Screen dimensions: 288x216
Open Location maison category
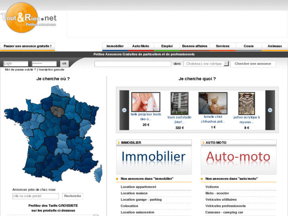134,193
